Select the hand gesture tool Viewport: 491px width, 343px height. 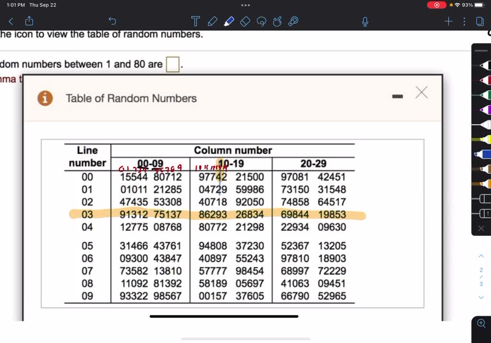pyautogui.click(x=277, y=21)
